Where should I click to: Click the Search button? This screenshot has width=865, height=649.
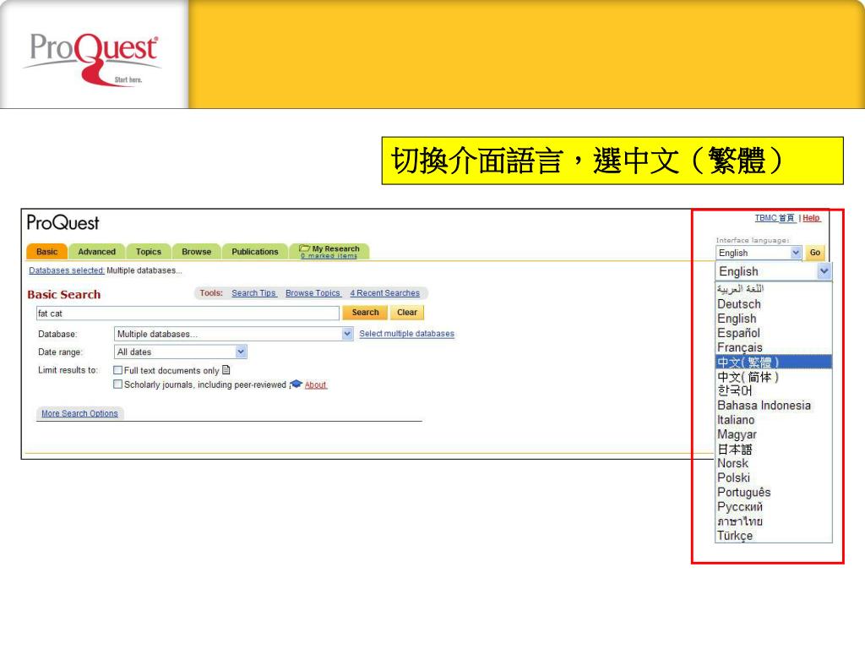click(365, 313)
